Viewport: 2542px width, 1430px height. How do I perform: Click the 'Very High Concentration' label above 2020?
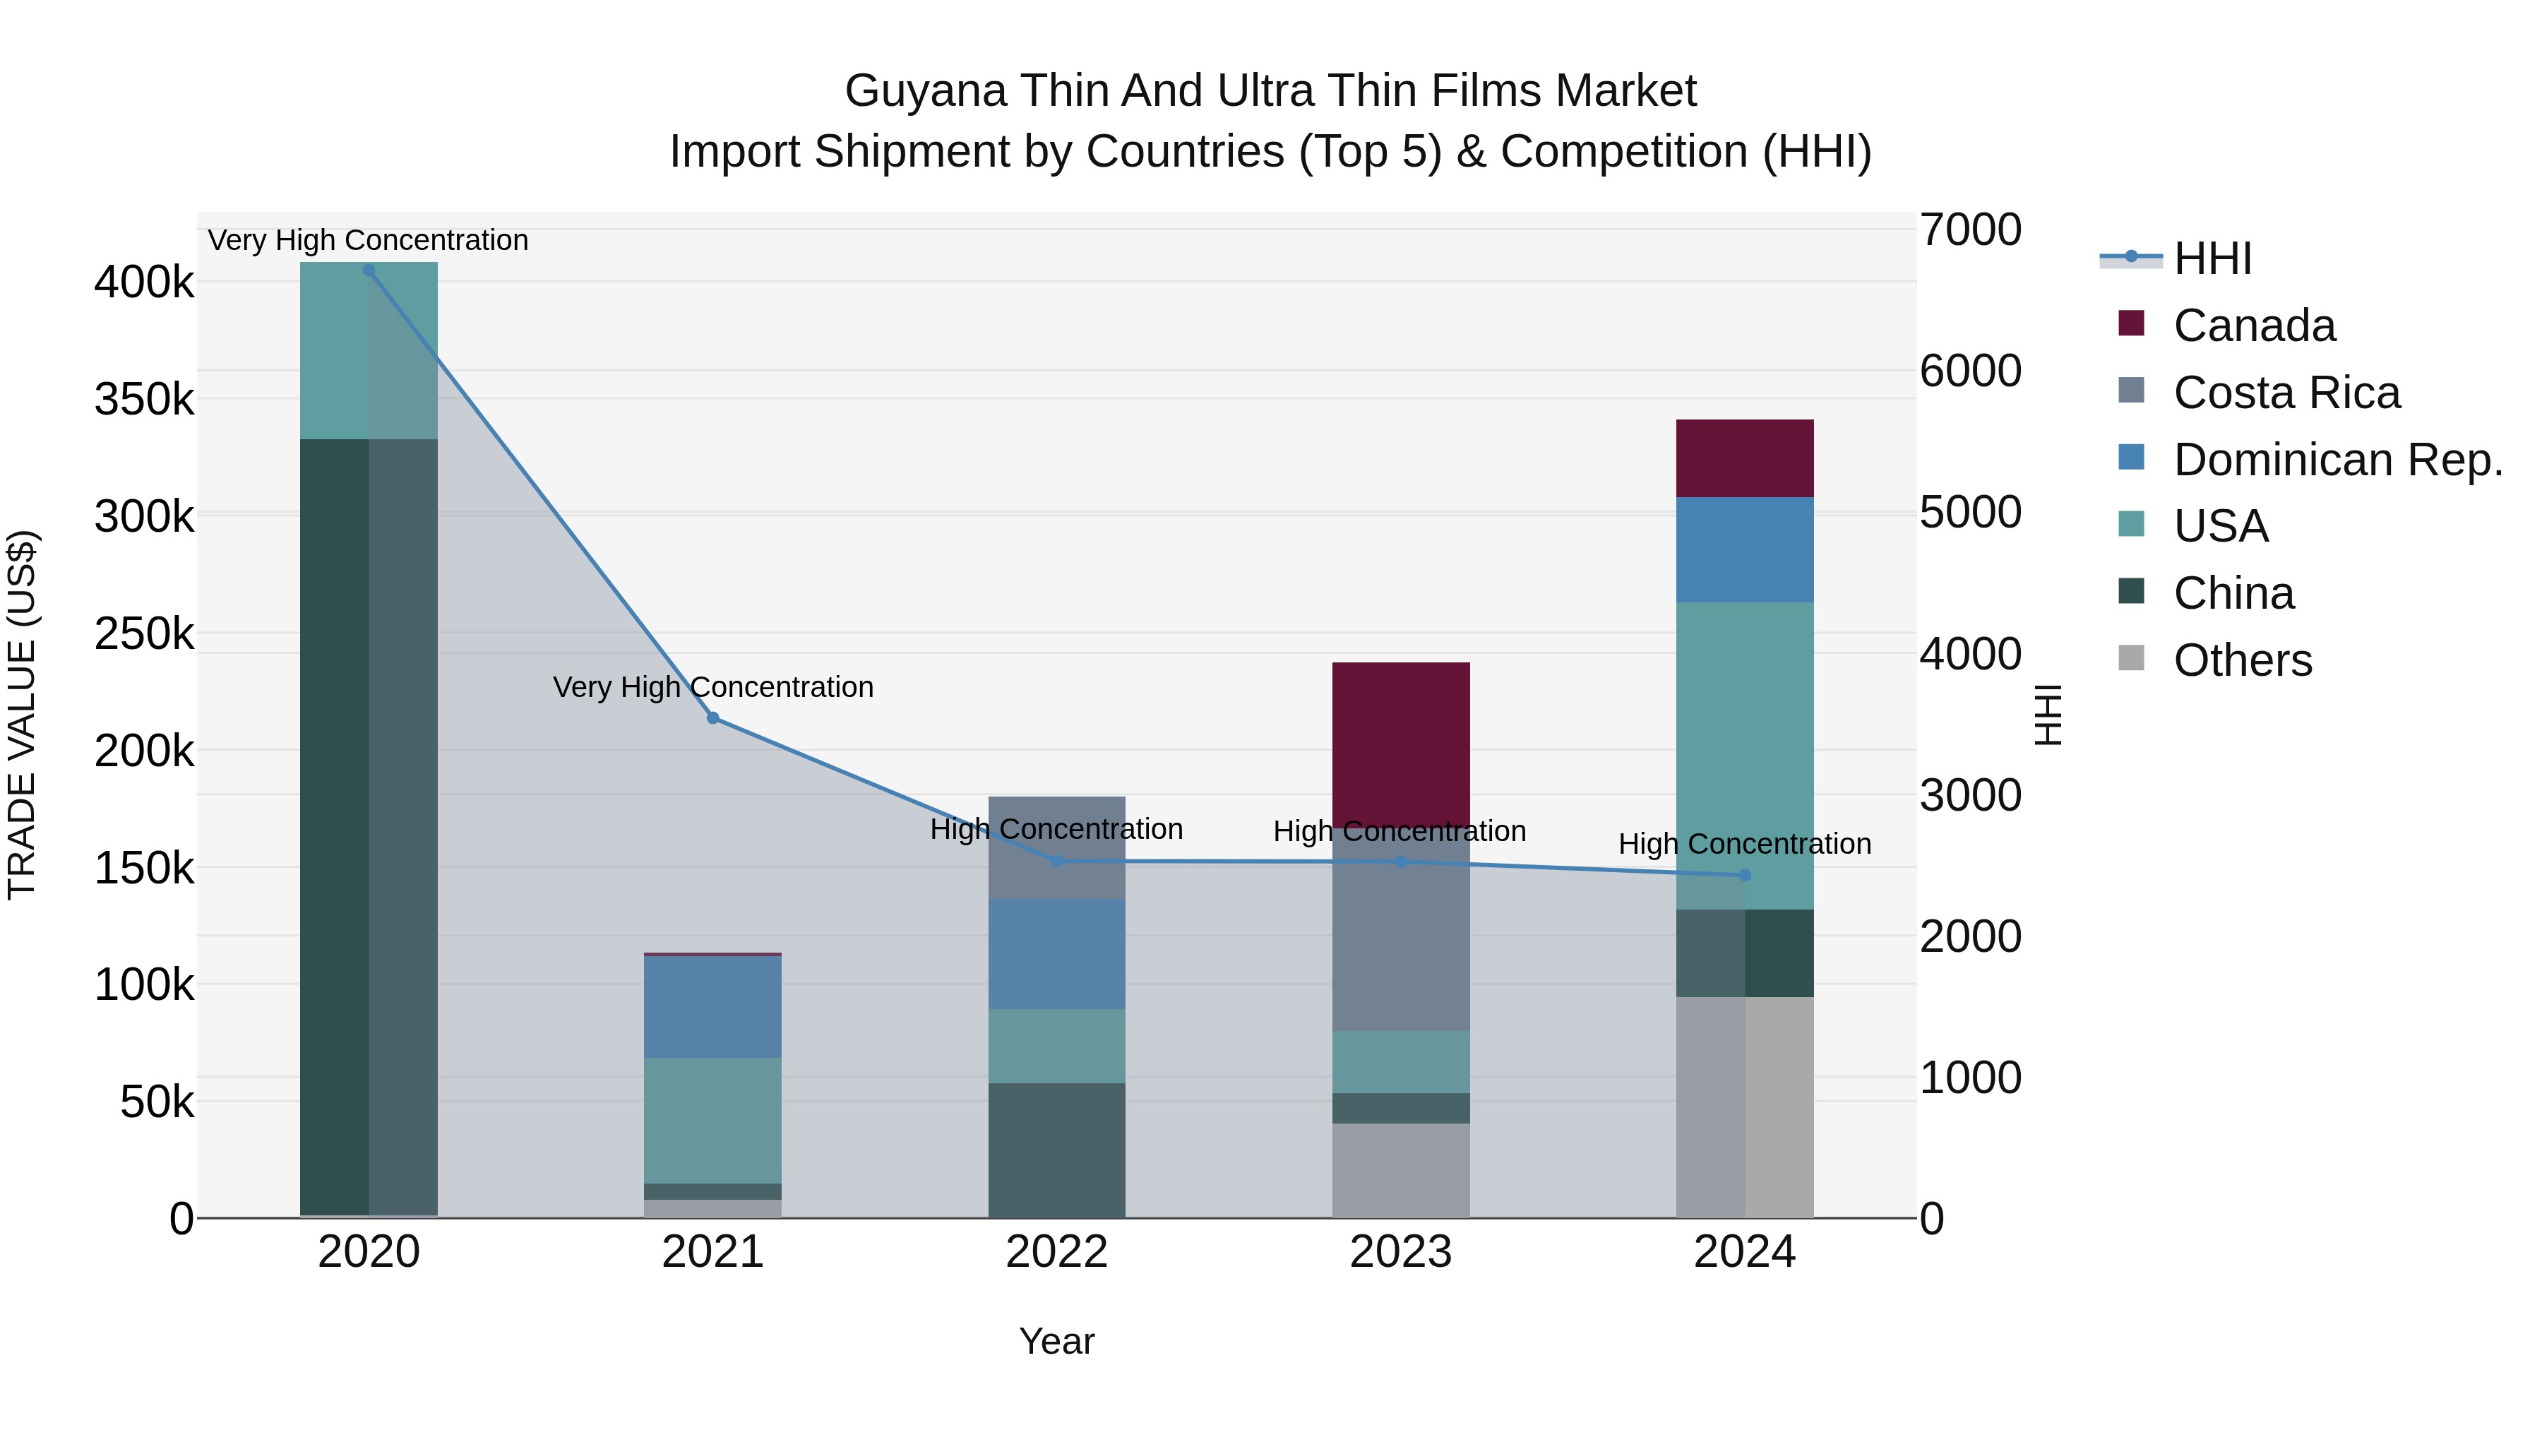(x=368, y=240)
